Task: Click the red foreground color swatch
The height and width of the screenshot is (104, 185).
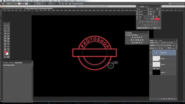Action: pos(5,52)
